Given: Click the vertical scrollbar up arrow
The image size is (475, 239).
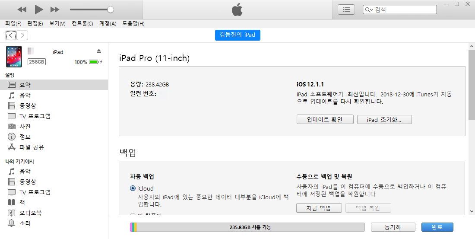Looking at the screenshot, I should pos(472,46).
